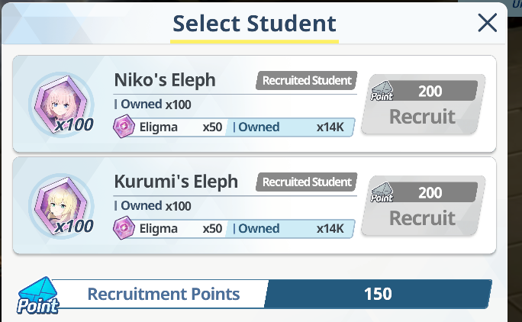
Task: Click Eligma gem icon in Niko's row
Action: pos(124,127)
